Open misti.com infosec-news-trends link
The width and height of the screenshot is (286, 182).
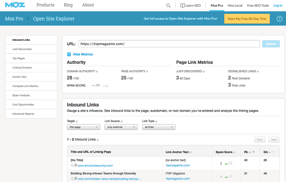[109, 179]
